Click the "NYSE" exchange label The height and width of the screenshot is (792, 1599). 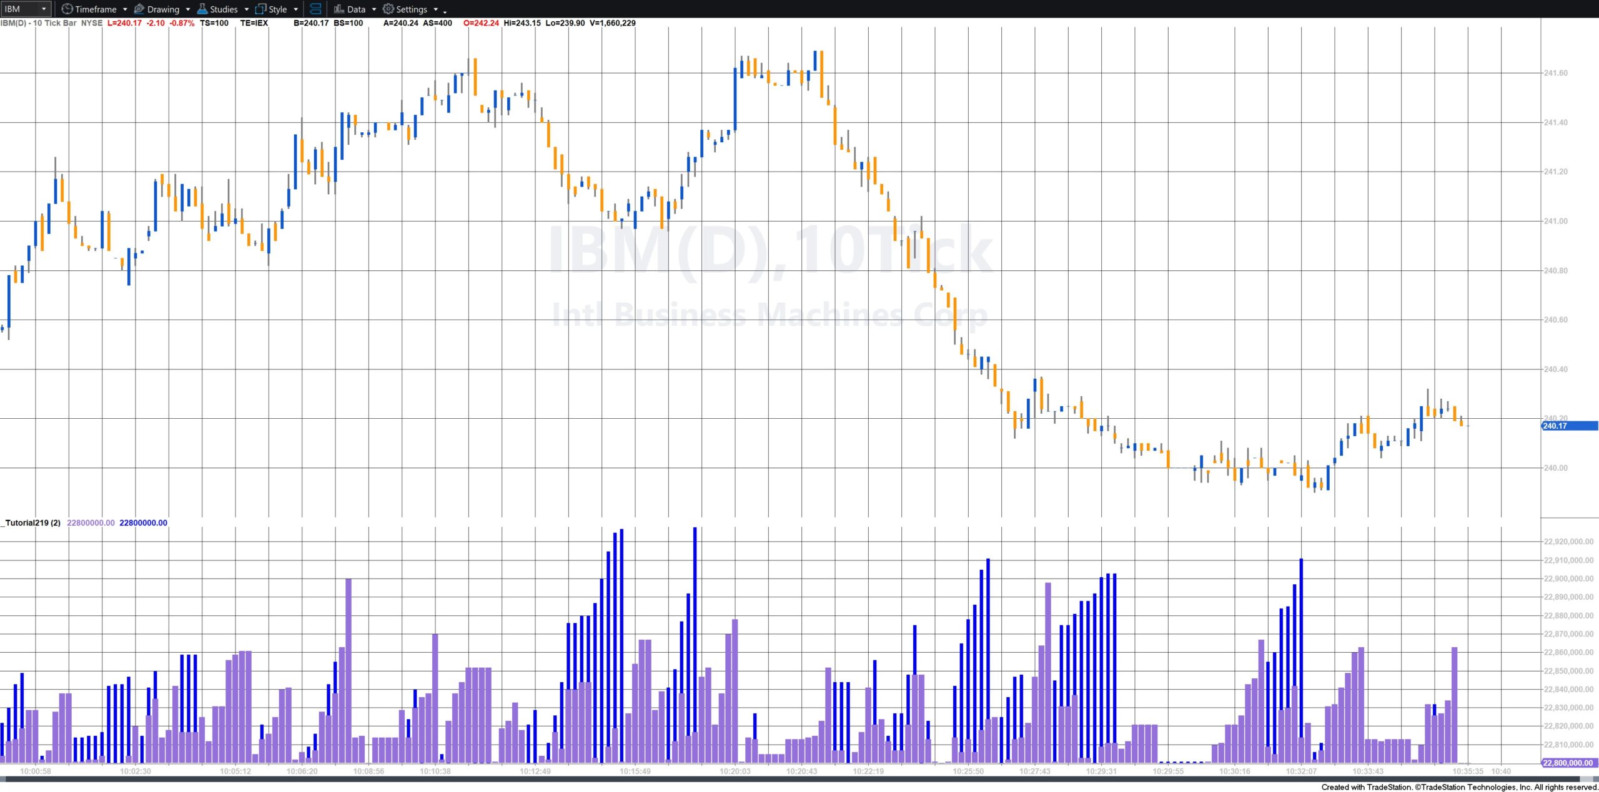coord(92,23)
